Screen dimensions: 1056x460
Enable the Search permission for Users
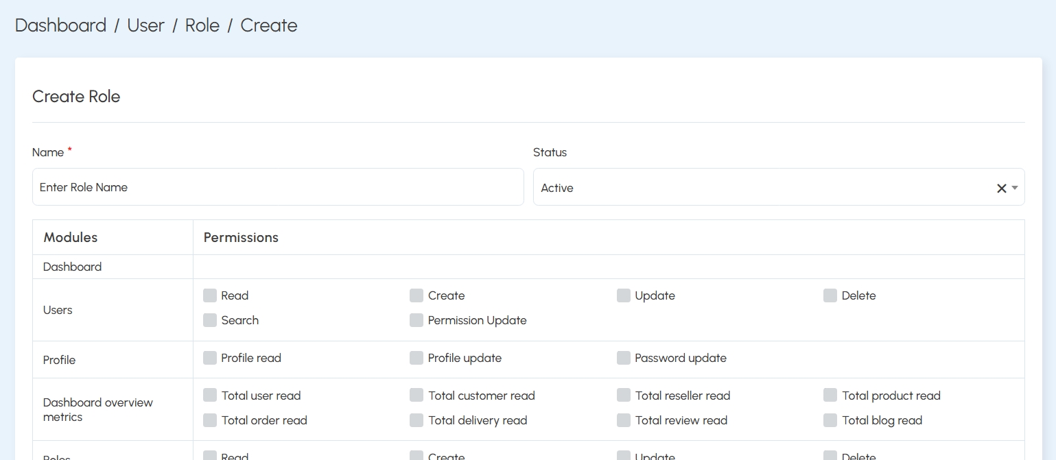point(210,320)
